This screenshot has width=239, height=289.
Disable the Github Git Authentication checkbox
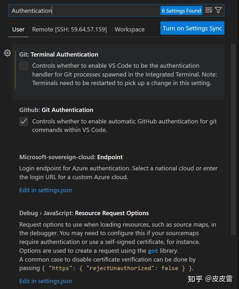click(x=24, y=121)
